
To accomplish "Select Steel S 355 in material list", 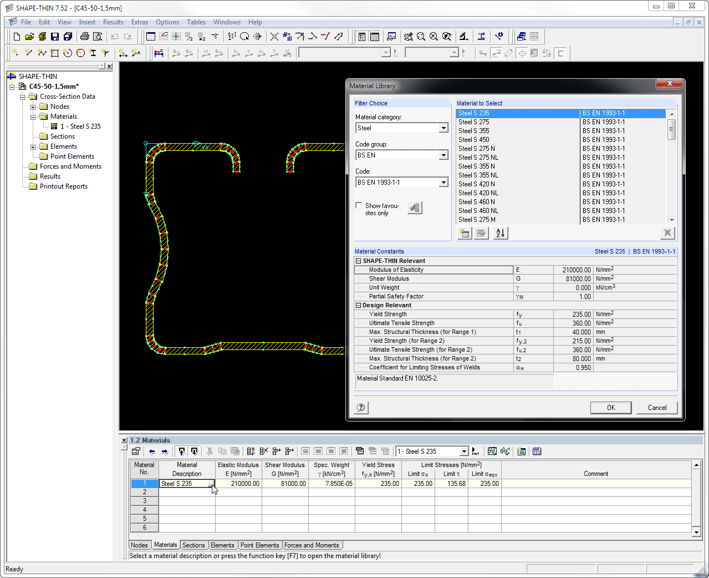I will tap(474, 131).
